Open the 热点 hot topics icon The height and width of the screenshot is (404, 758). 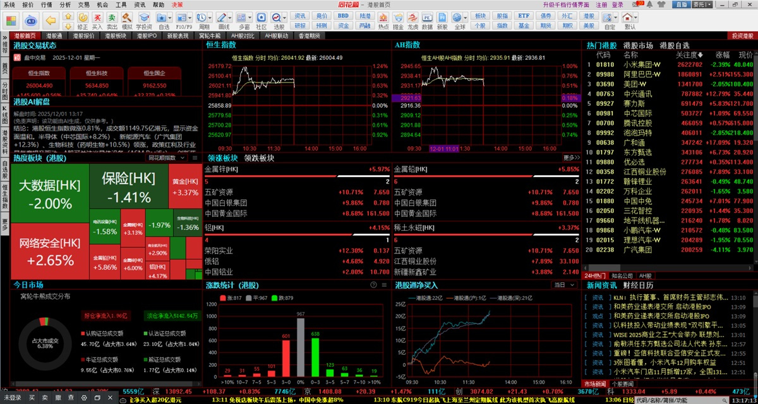click(383, 21)
